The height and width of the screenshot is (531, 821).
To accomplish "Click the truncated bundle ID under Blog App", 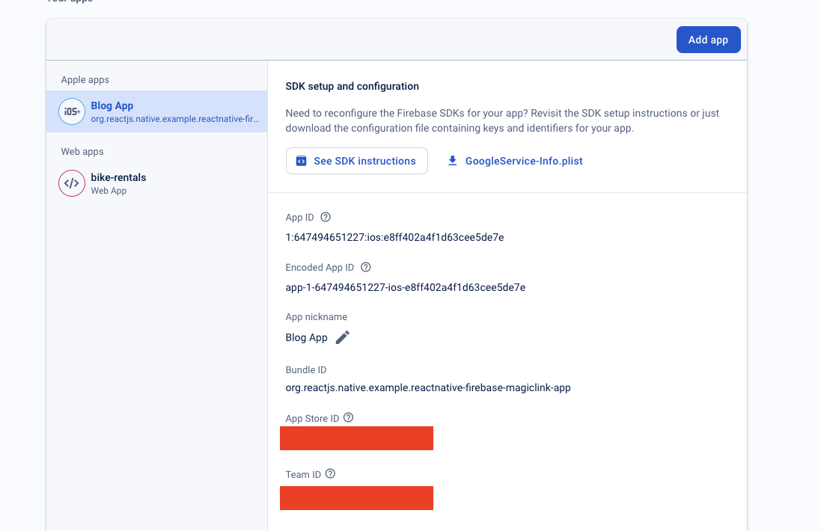I will click(175, 119).
